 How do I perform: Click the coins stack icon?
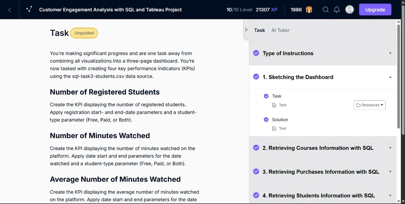(x=309, y=10)
